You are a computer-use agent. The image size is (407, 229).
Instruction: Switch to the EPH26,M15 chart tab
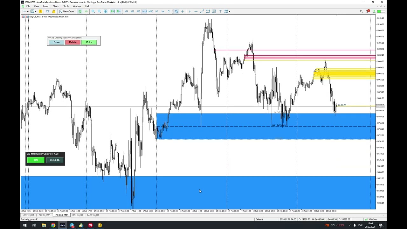point(45,215)
